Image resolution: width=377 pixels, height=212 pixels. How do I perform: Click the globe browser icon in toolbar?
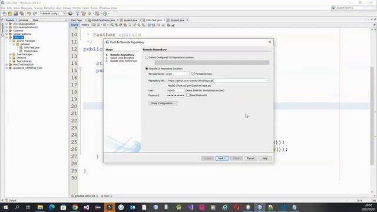(x=71, y=14)
